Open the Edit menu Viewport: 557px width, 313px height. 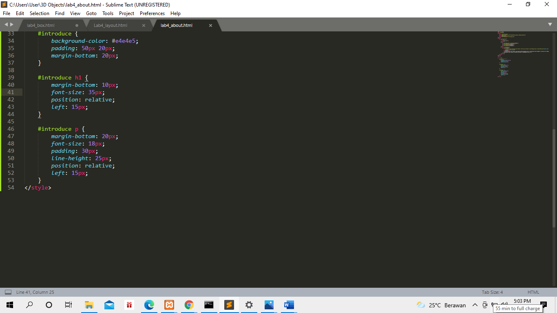[x=20, y=13]
